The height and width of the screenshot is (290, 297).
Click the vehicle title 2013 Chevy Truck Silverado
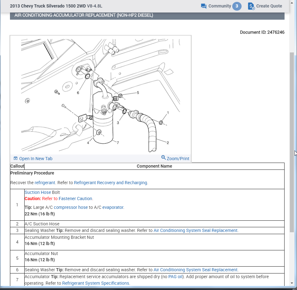(x=56, y=6)
